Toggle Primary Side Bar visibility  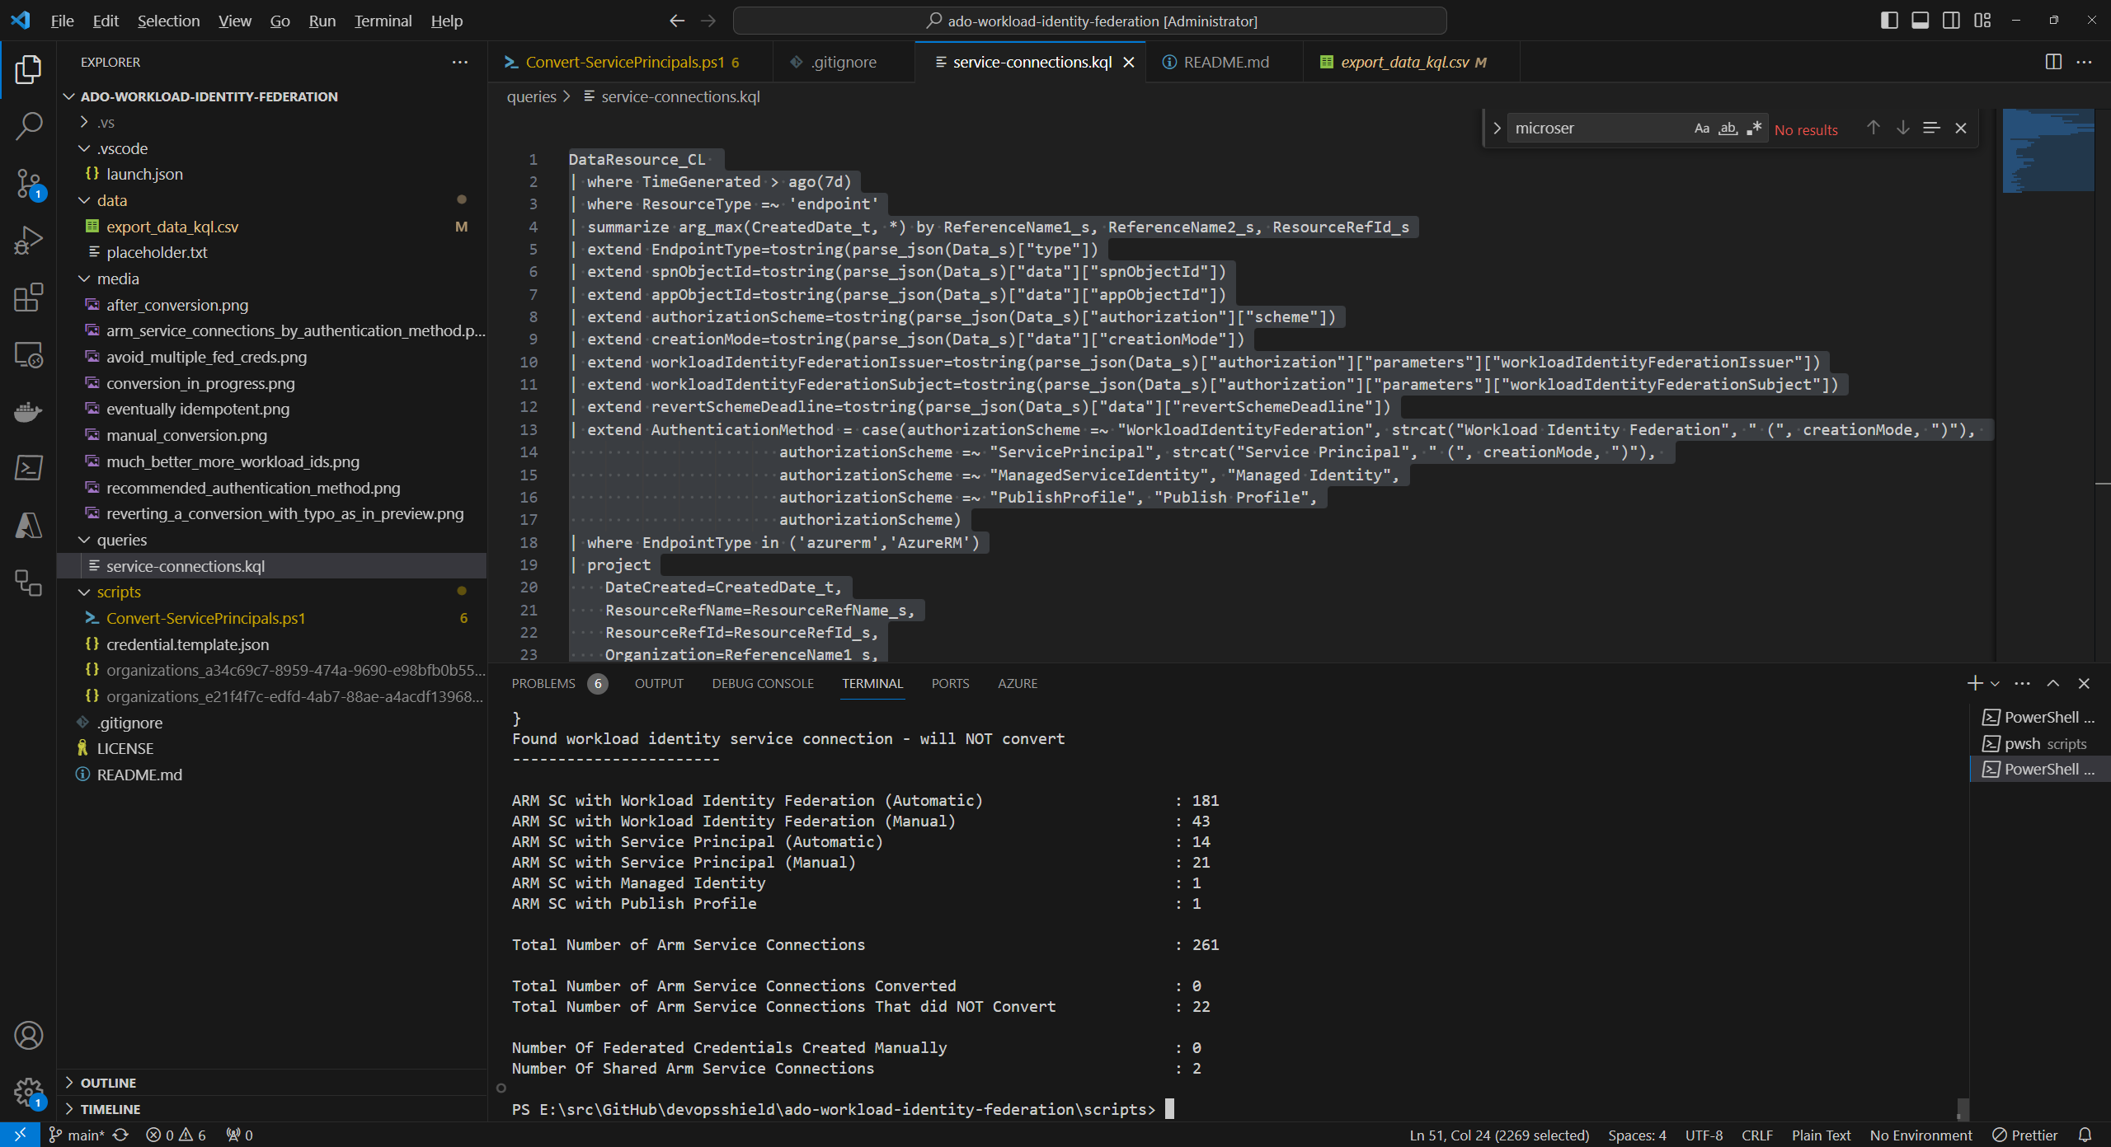1889,21
